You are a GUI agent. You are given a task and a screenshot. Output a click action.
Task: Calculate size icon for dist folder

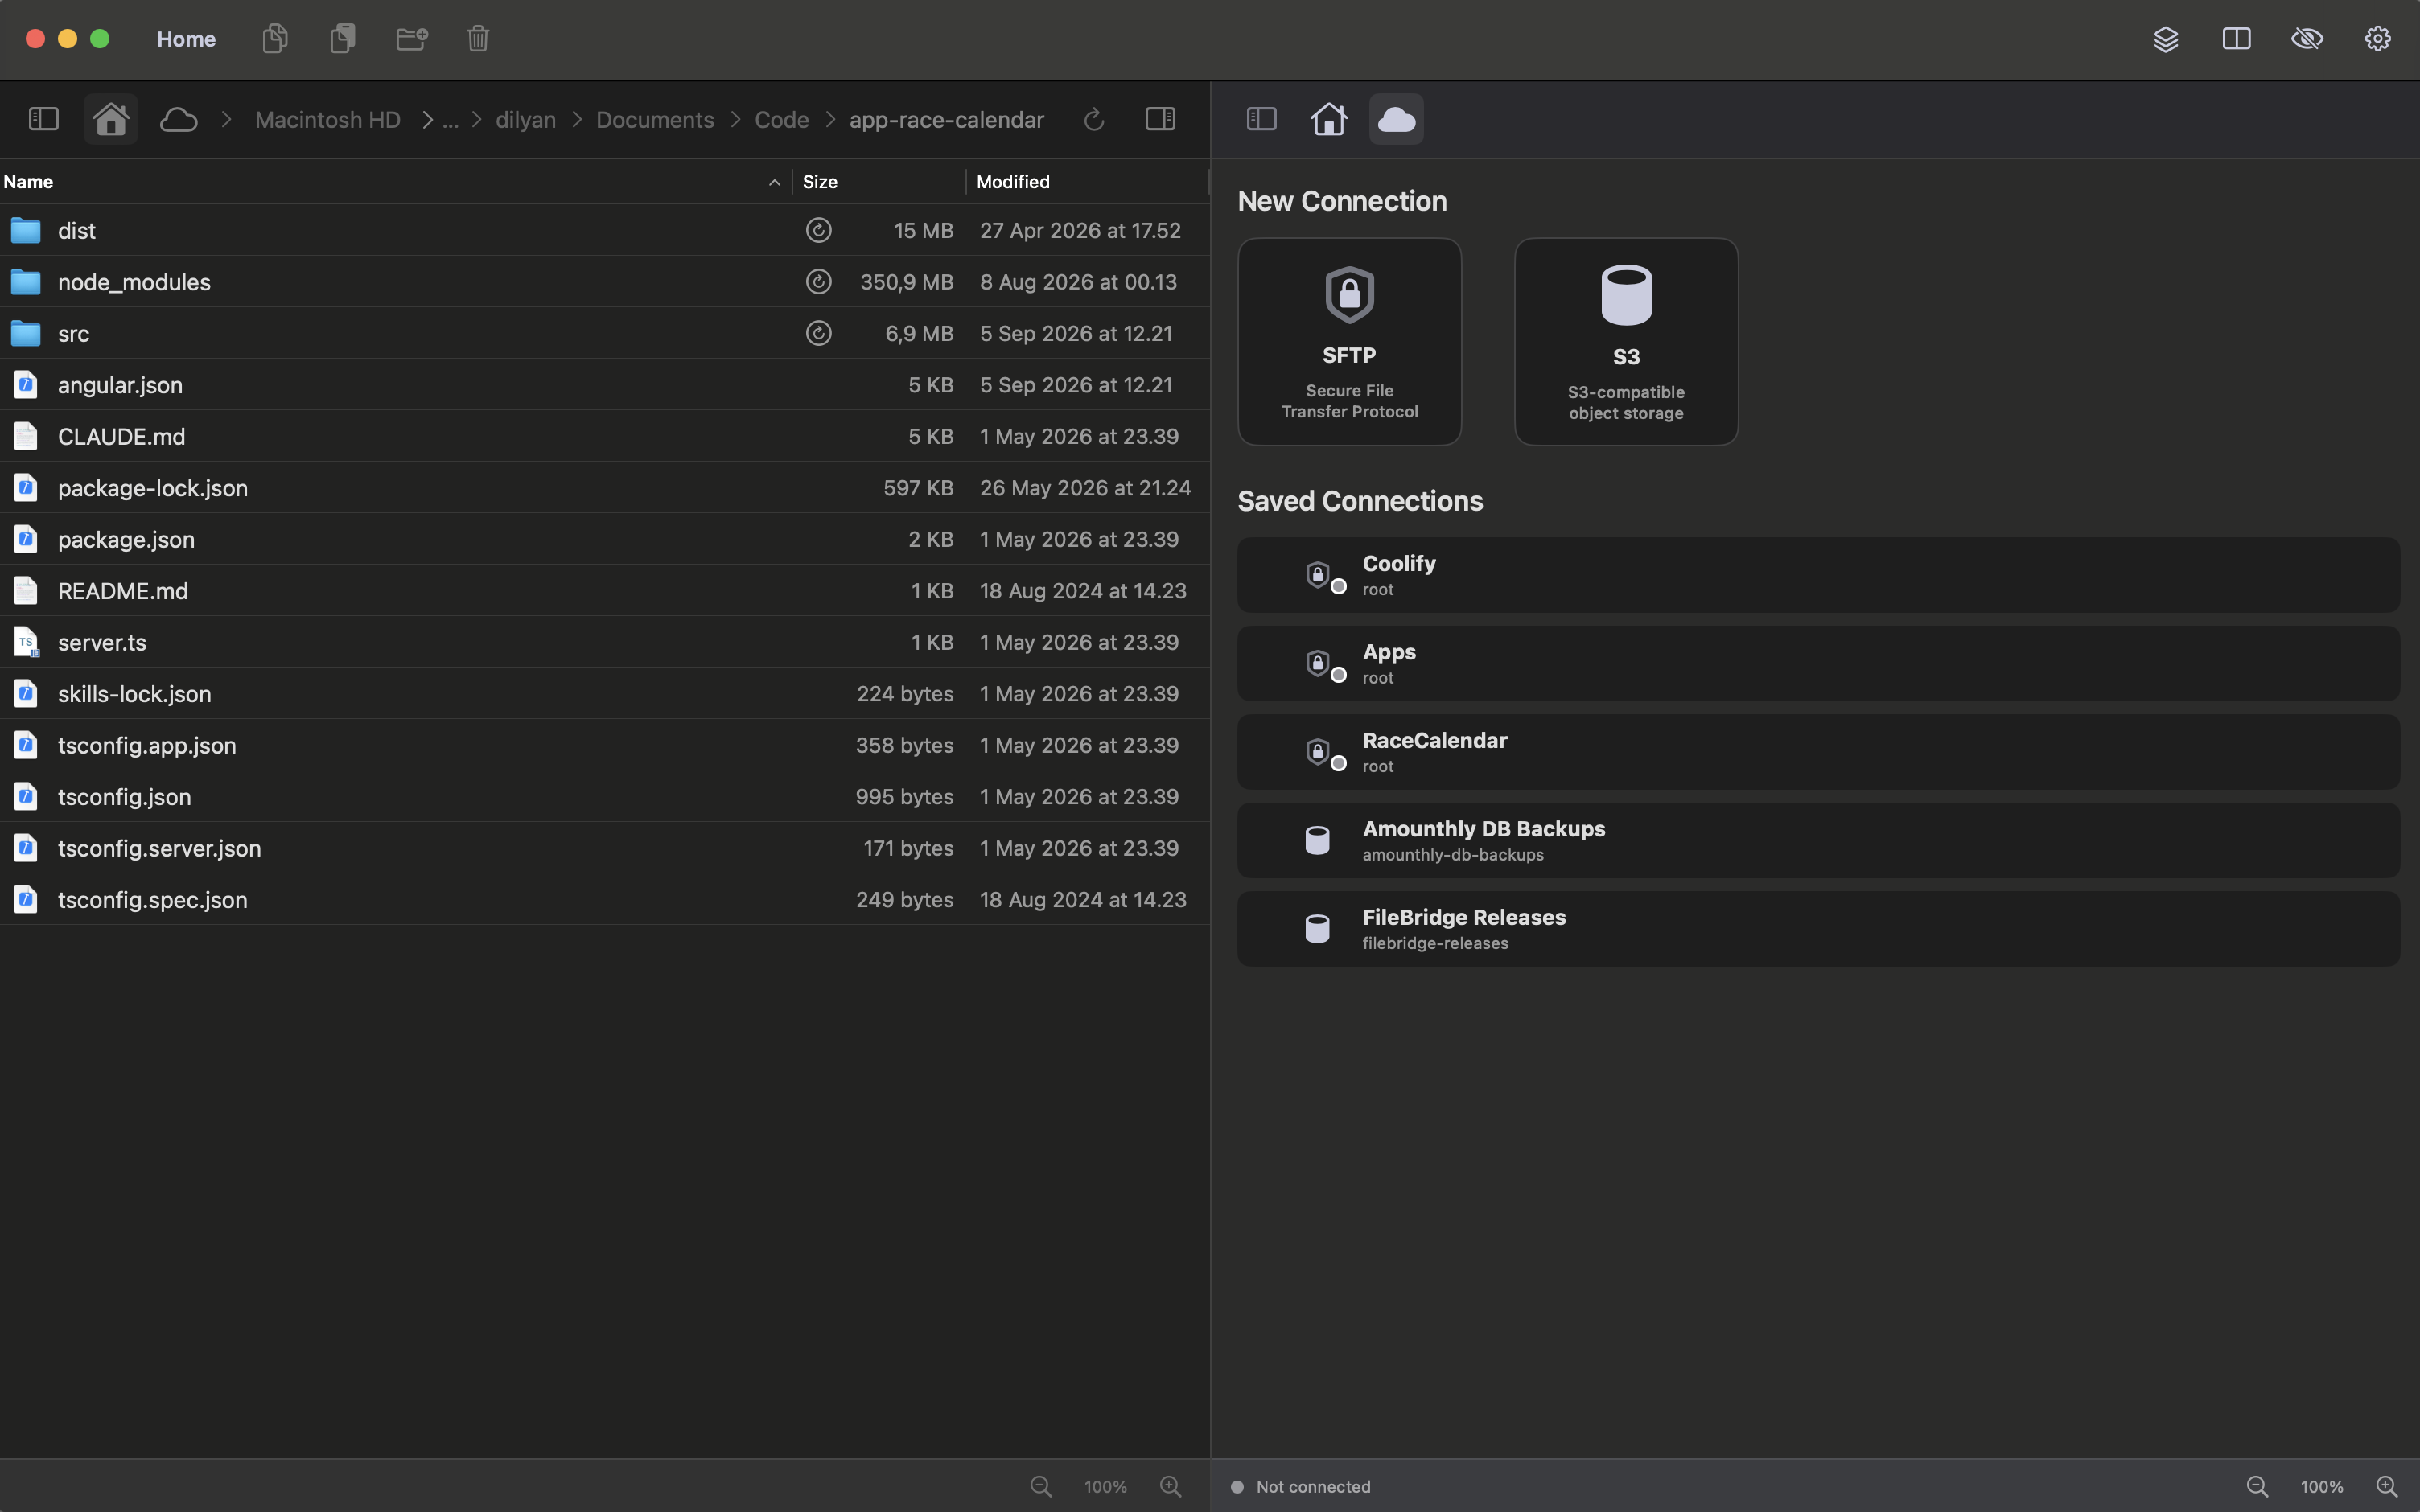coord(818,230)
